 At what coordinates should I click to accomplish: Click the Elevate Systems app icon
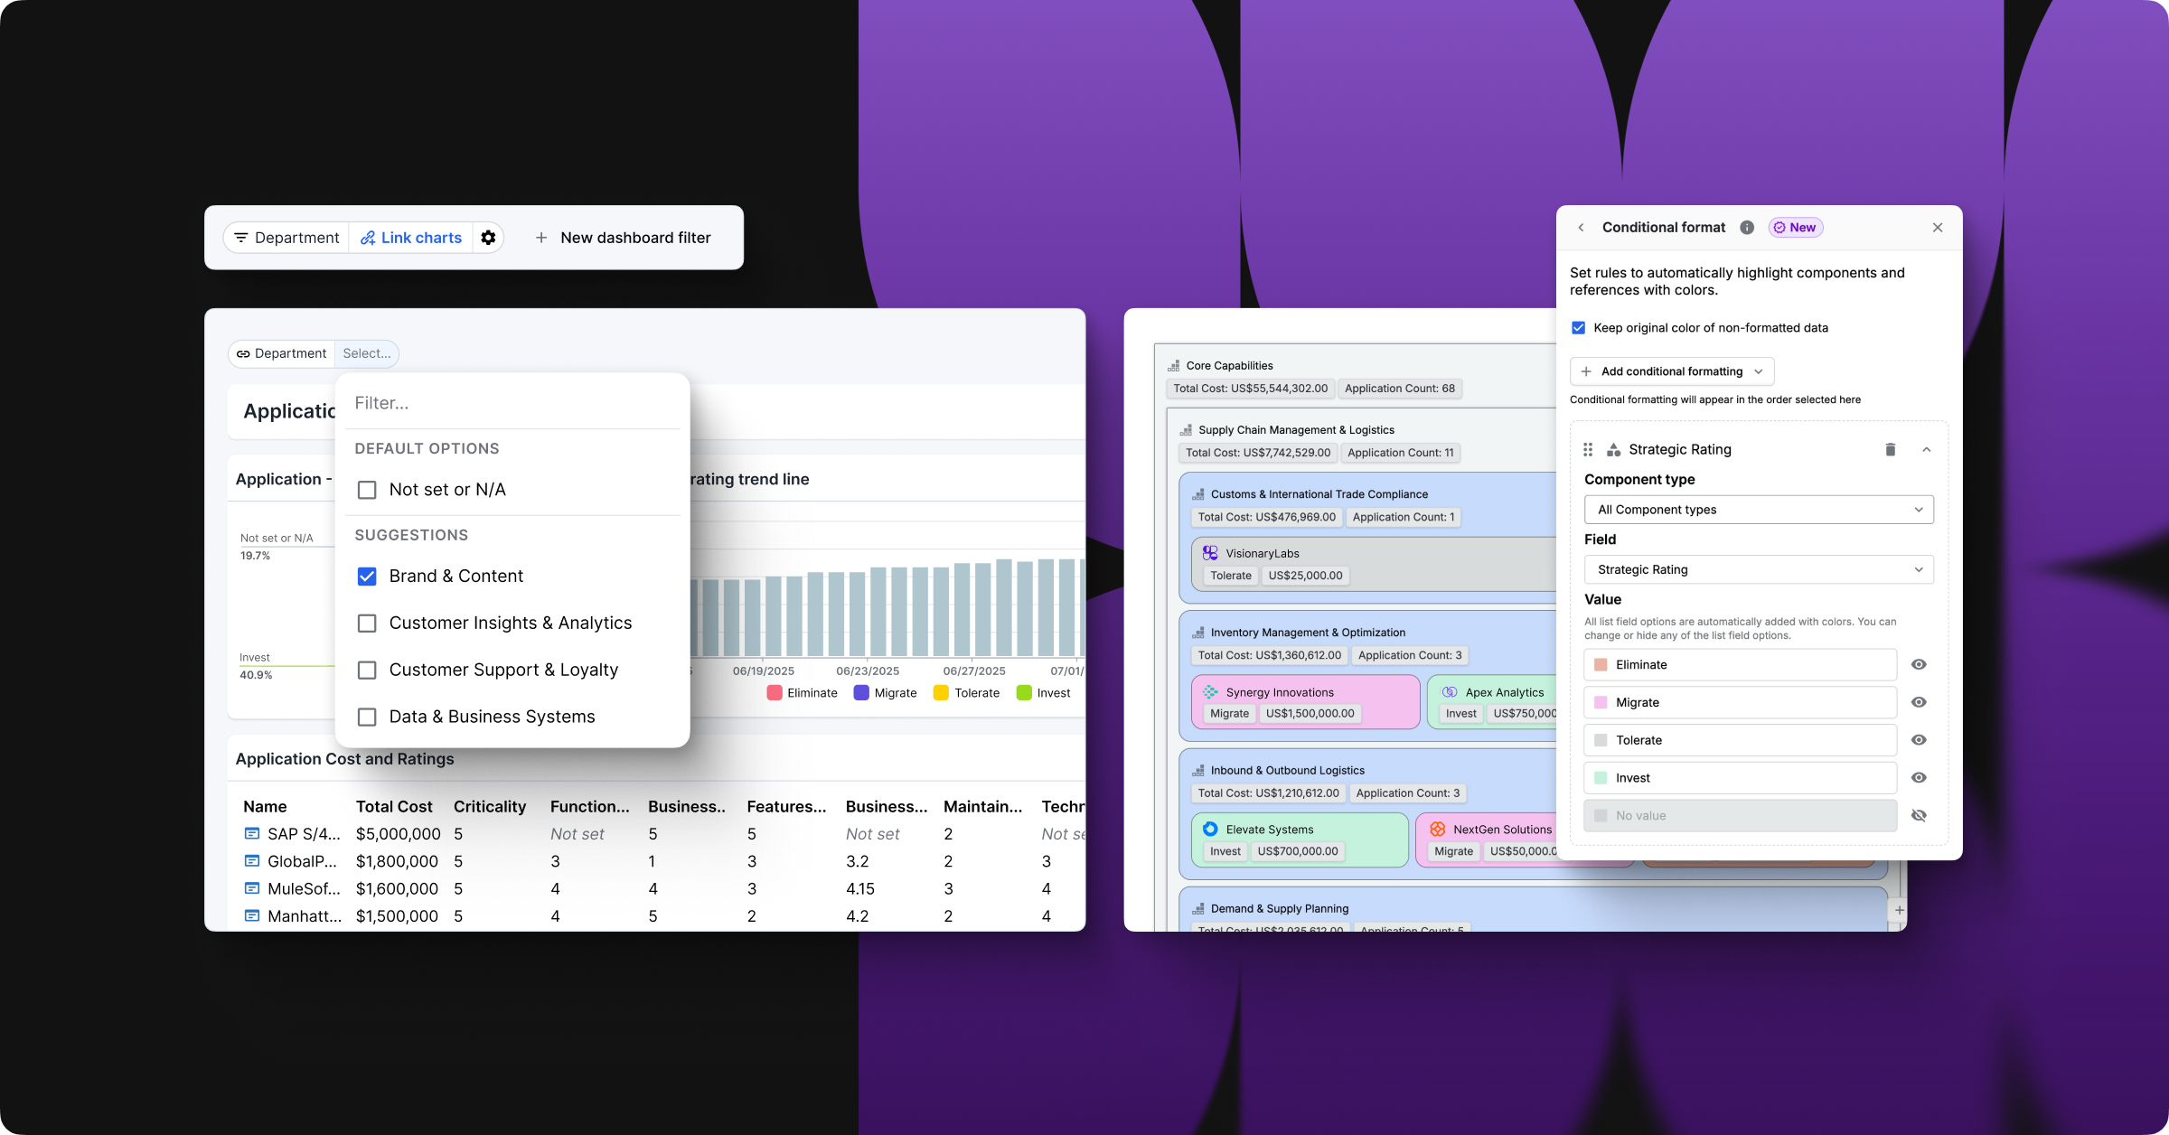point(1210,829)
